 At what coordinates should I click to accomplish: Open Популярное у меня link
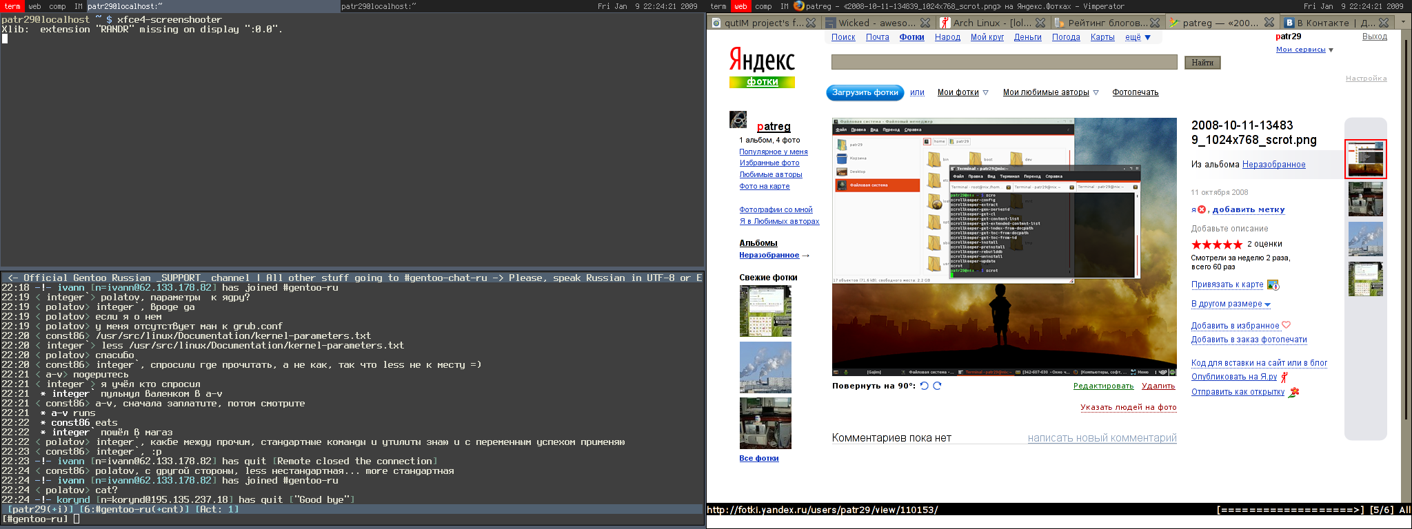[x=773, y=152]
